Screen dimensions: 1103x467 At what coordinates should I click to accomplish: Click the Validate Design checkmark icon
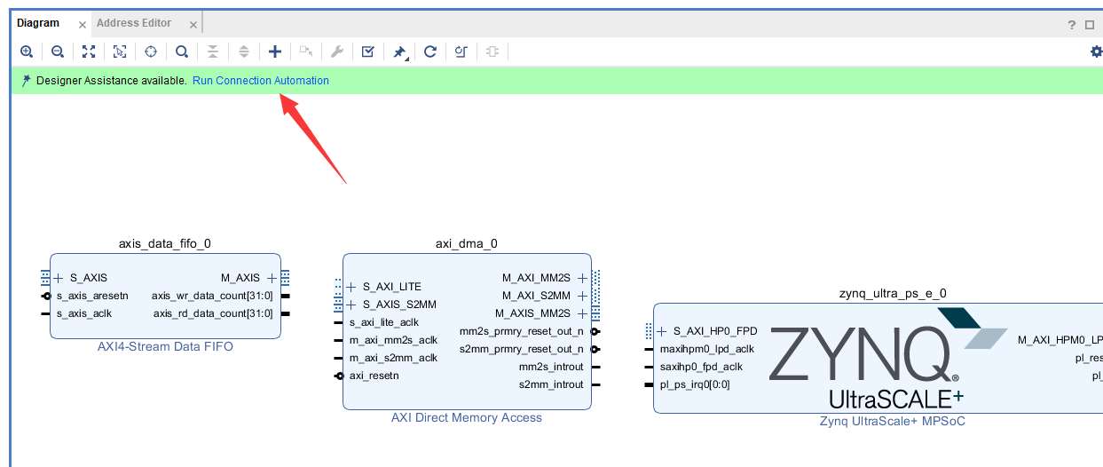[367, 51]
